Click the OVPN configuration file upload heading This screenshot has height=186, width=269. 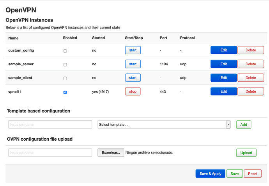pyautogui.click(x=40, y=139)
